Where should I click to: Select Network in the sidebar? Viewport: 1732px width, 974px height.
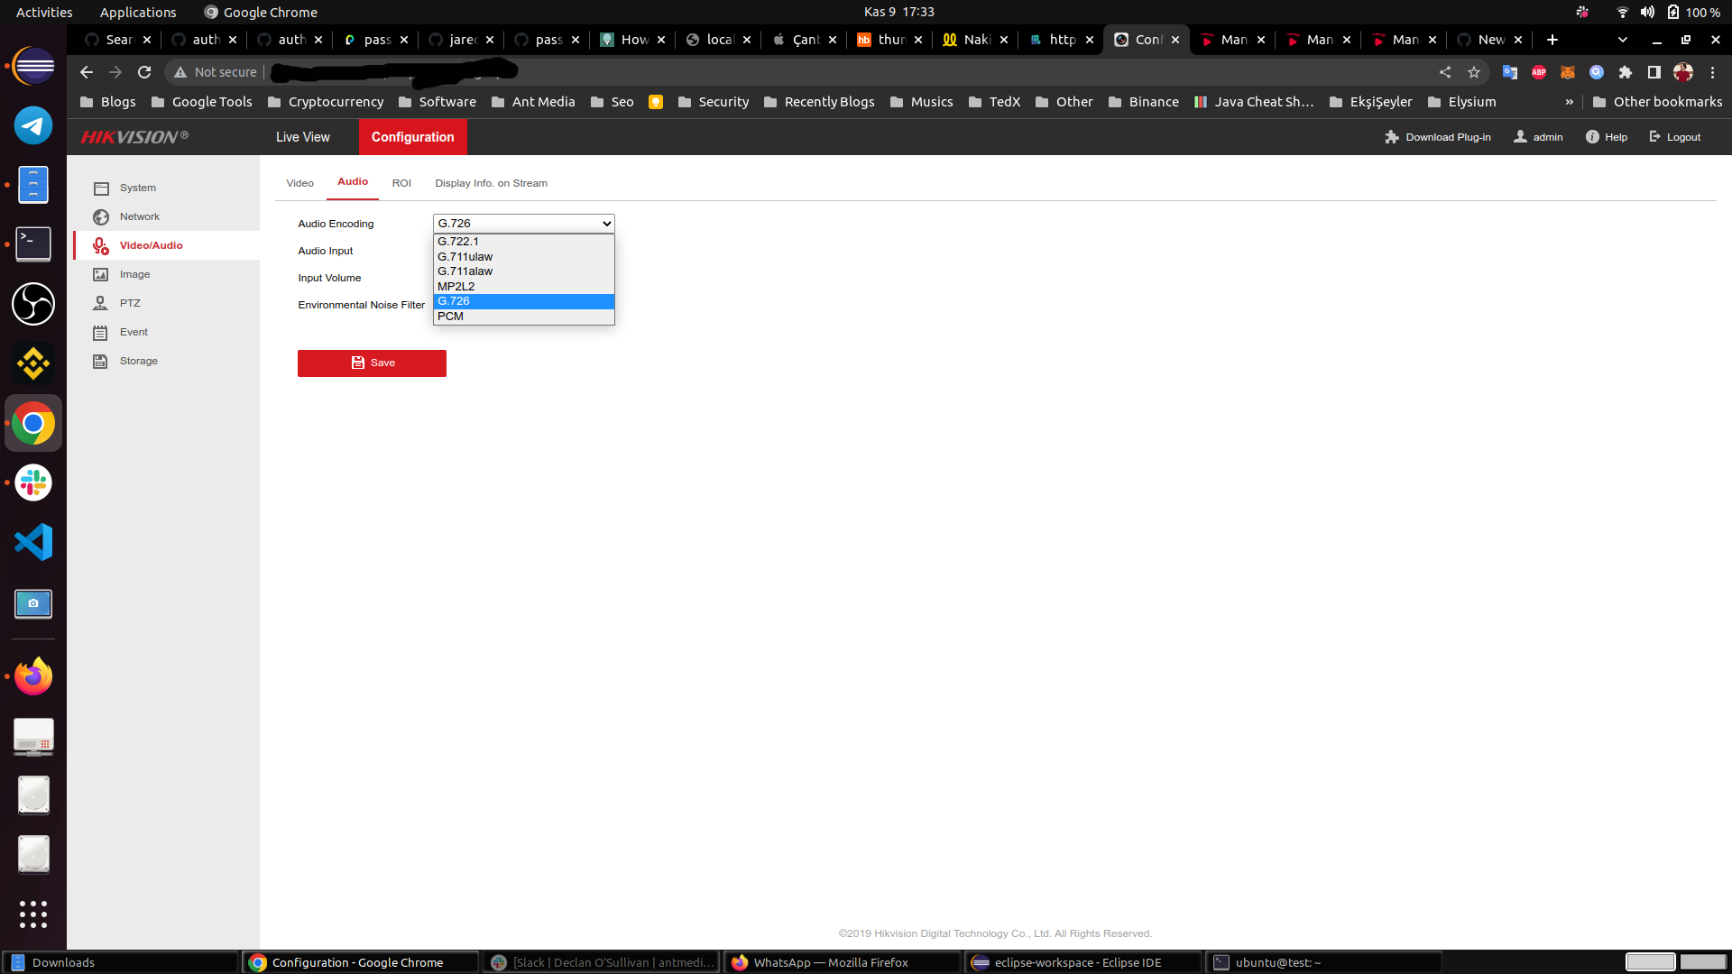tap(138, 216)
